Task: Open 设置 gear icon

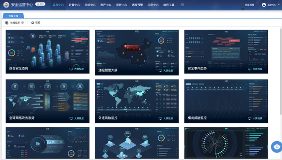Action: tap(33, 23)
